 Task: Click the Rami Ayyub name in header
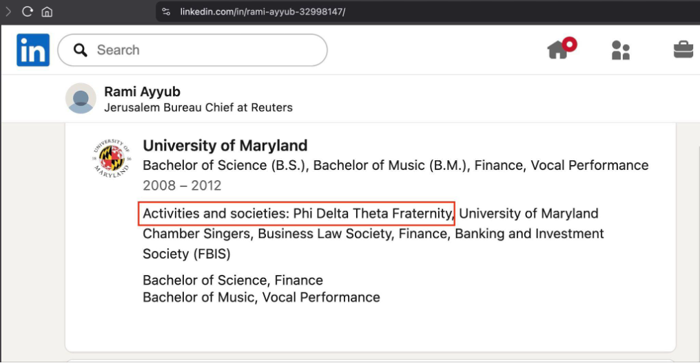142,92
